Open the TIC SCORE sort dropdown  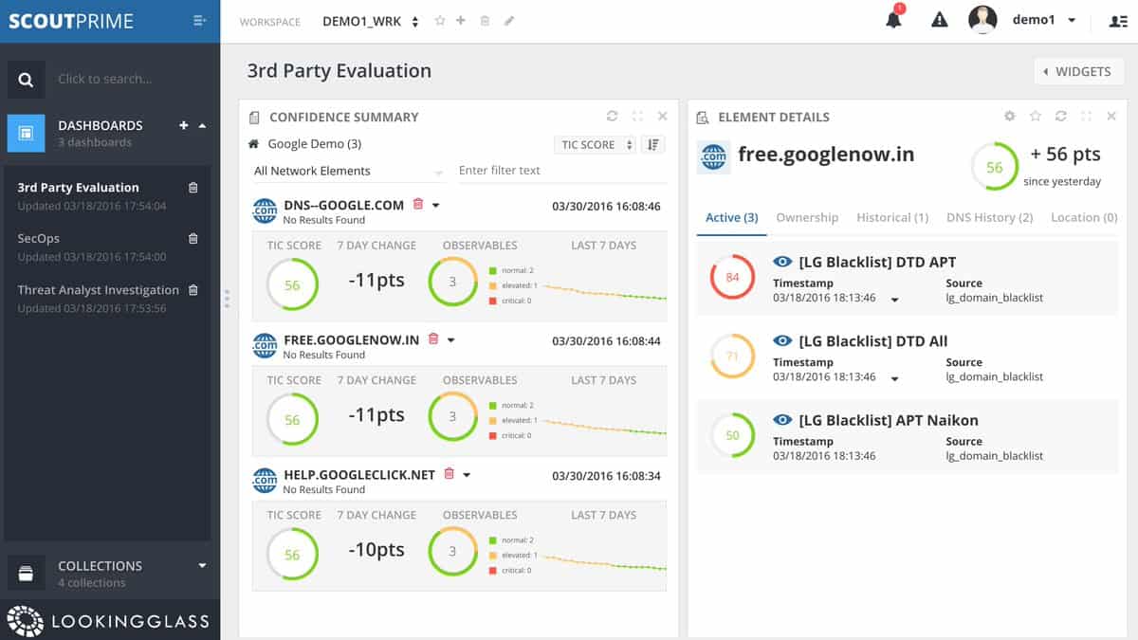596,144
